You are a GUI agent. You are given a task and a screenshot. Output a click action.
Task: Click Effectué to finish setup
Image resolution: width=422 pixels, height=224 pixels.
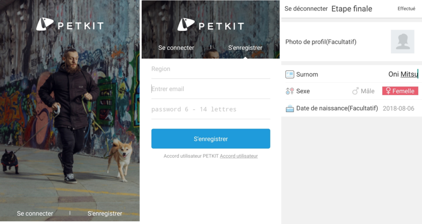pyautogui.click(x=406, y=9)
